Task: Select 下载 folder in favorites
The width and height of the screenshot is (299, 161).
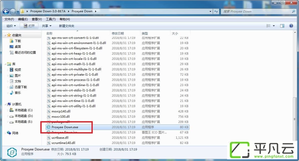Action: (18, 41)
